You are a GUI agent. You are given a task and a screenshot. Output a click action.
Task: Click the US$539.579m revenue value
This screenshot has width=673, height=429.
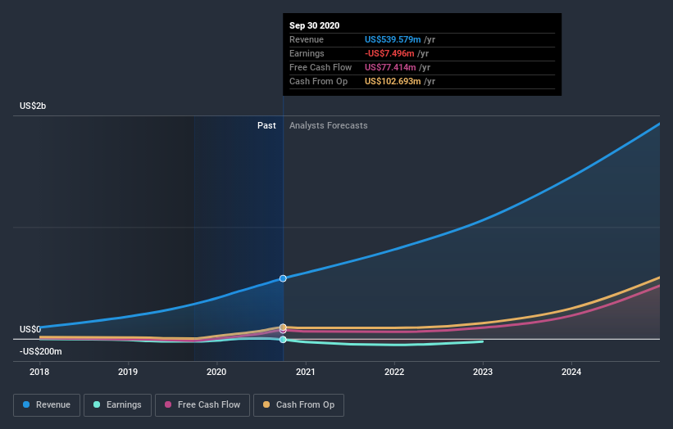(393, 39)
